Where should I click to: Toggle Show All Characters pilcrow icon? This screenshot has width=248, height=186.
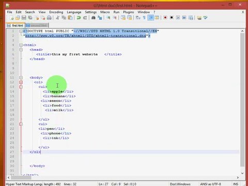pos(144,18)
